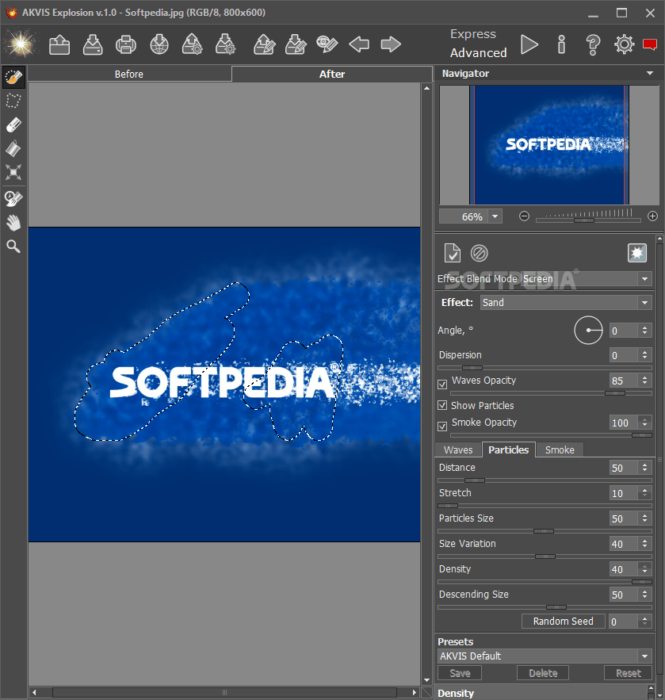665x700 pixels.
Task: Toggle the Waves Opacity checkbox
Action: point(442,384)
